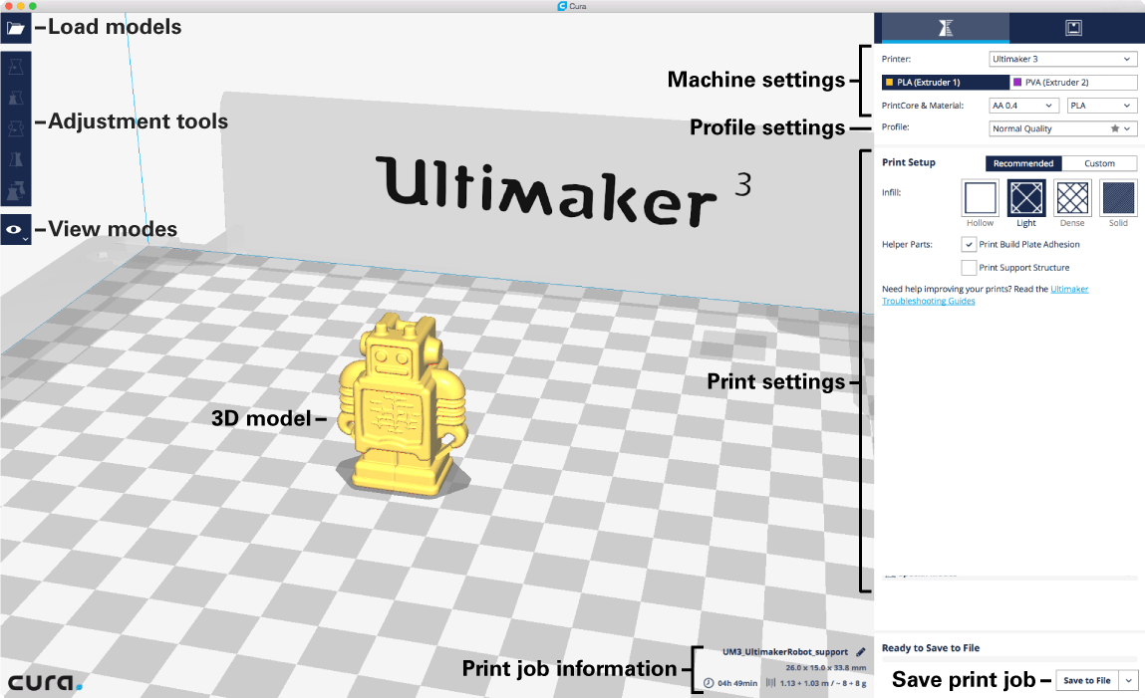Screen dimensions: 1145x698
Task: Open the PLA material dropdown
Action: click(1102, 106)
